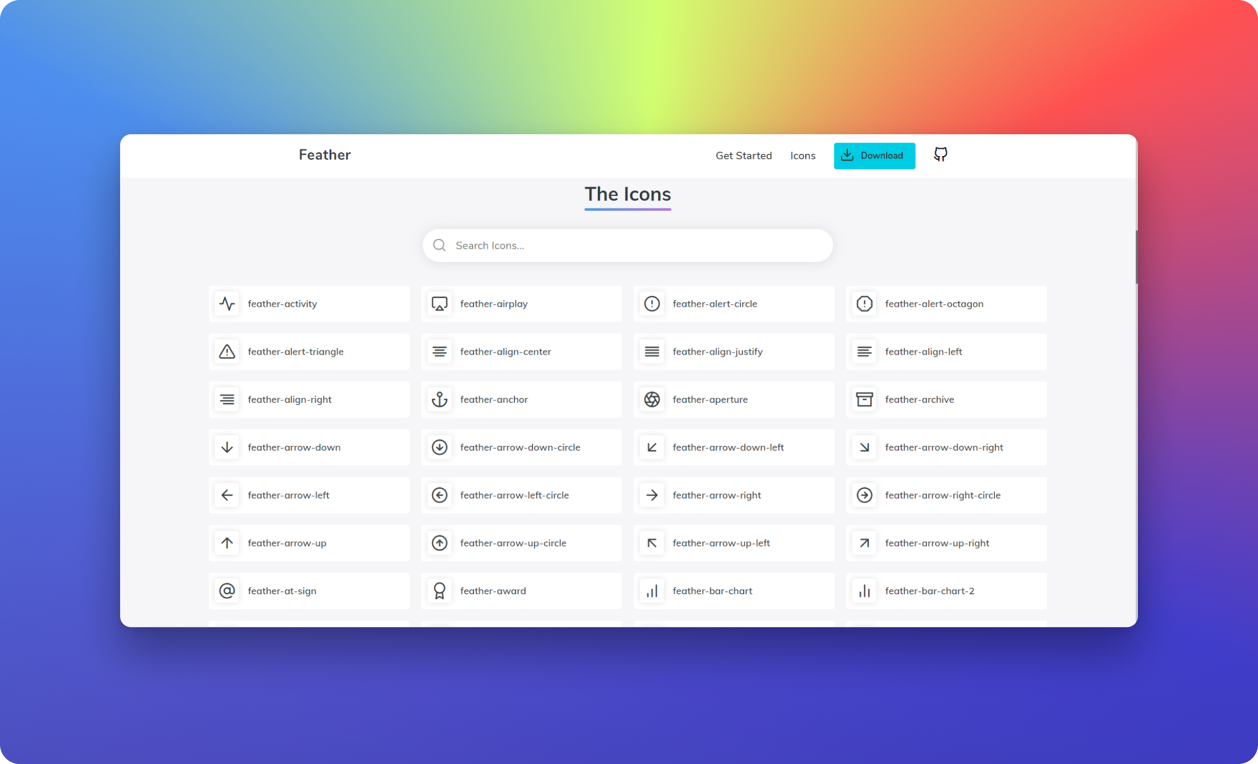Click the feather-activity icon

pyautogui.click(x=227, y=303)
